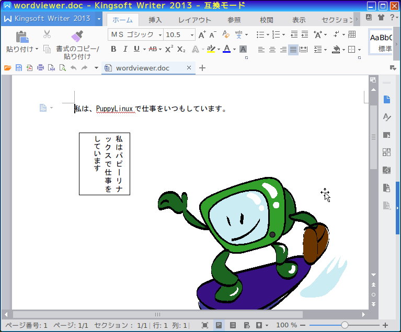Toggle Italic formatting
Screen dimensions: 401x332
coord(125,49)
